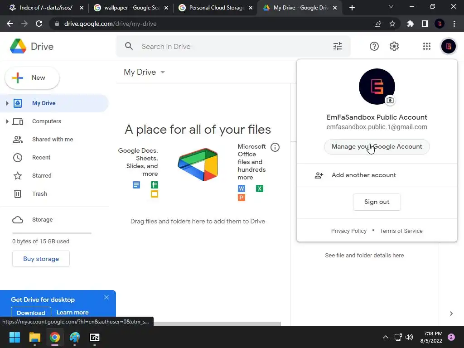Viewport: 464px width, 348px height.
Task: Open the Google apps grid icon
Action: [x=426, y=46]
